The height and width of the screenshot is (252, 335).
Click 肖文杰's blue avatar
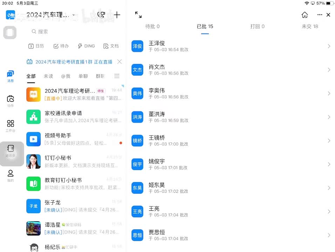(137, 70)
